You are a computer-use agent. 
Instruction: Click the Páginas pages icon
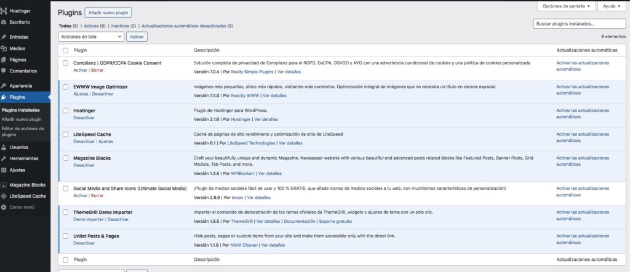tap(4, 60)
